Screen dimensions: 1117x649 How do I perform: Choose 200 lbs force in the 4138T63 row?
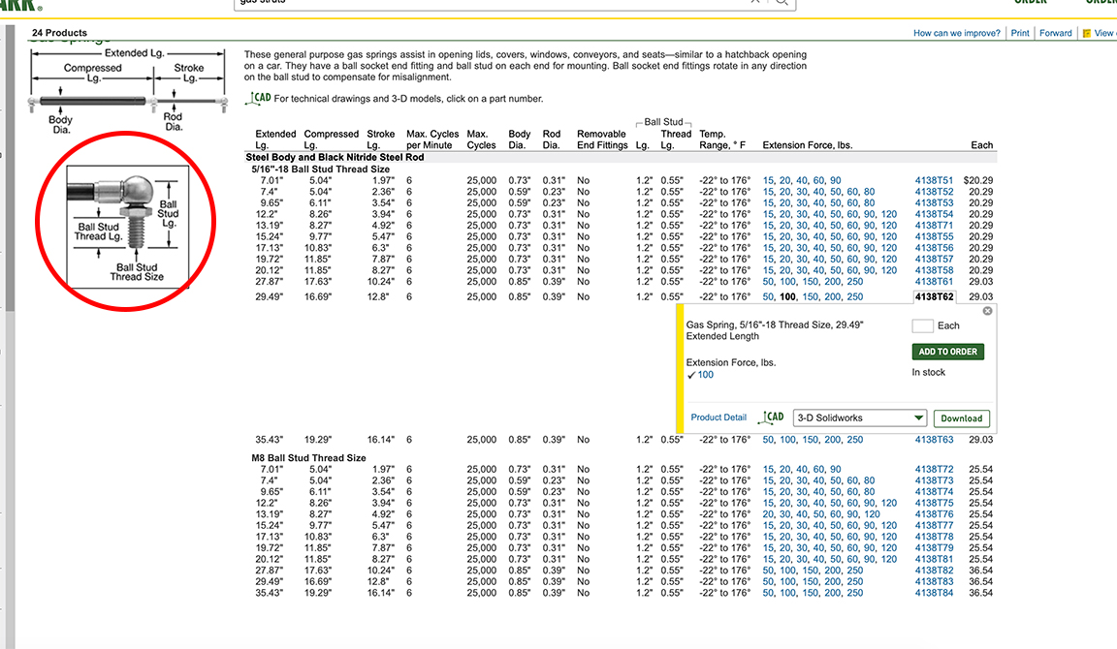[x=833, y=440]
